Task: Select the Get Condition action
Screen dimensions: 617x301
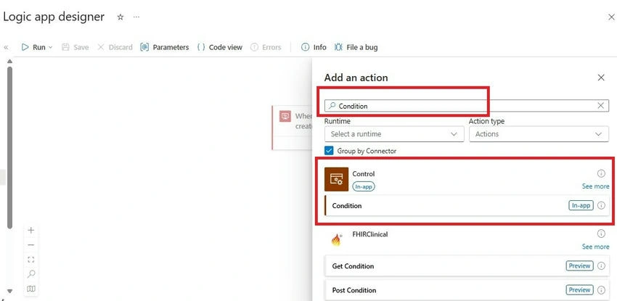Action: point(467,266)
